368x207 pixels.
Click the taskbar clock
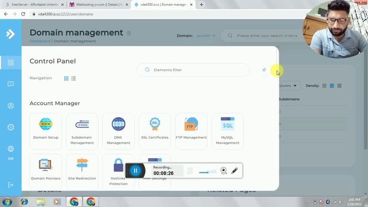tap(354, 202)
